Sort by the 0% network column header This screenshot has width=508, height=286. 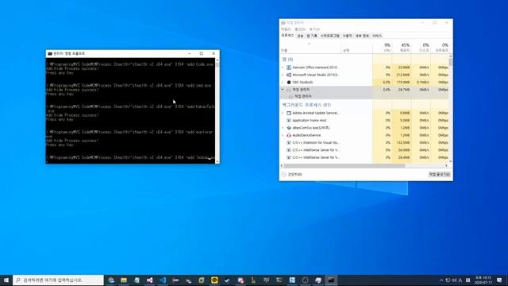[x=440, y=48]
